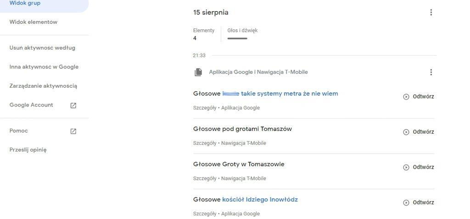The width and height of the screenshot is (470, 219).
Task: Click Prześlij opinię in sidebar
Action: (x=28, y=150)
